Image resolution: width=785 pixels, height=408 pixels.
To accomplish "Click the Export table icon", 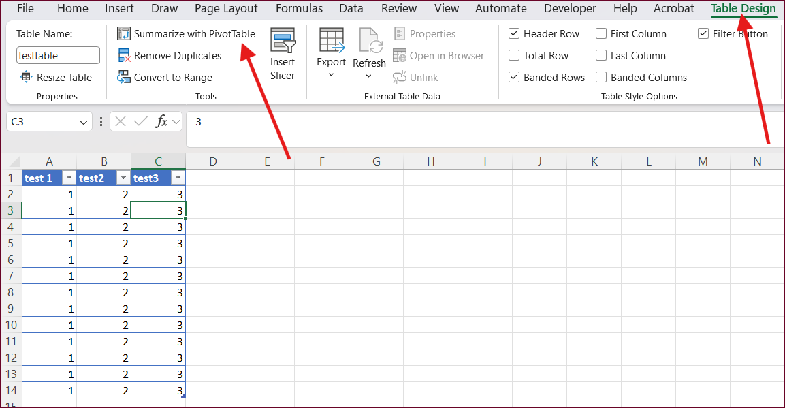I will 332,41.
